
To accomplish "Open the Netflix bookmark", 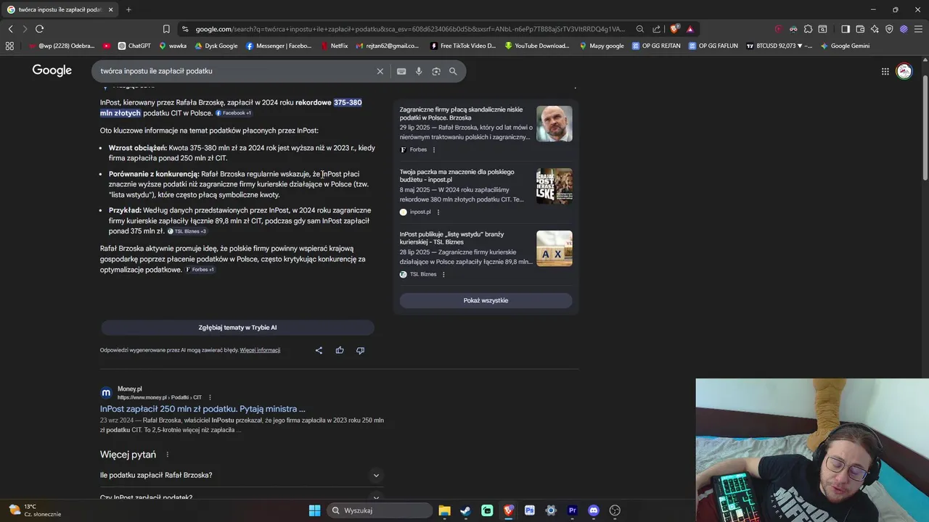I will coord(334,46).
